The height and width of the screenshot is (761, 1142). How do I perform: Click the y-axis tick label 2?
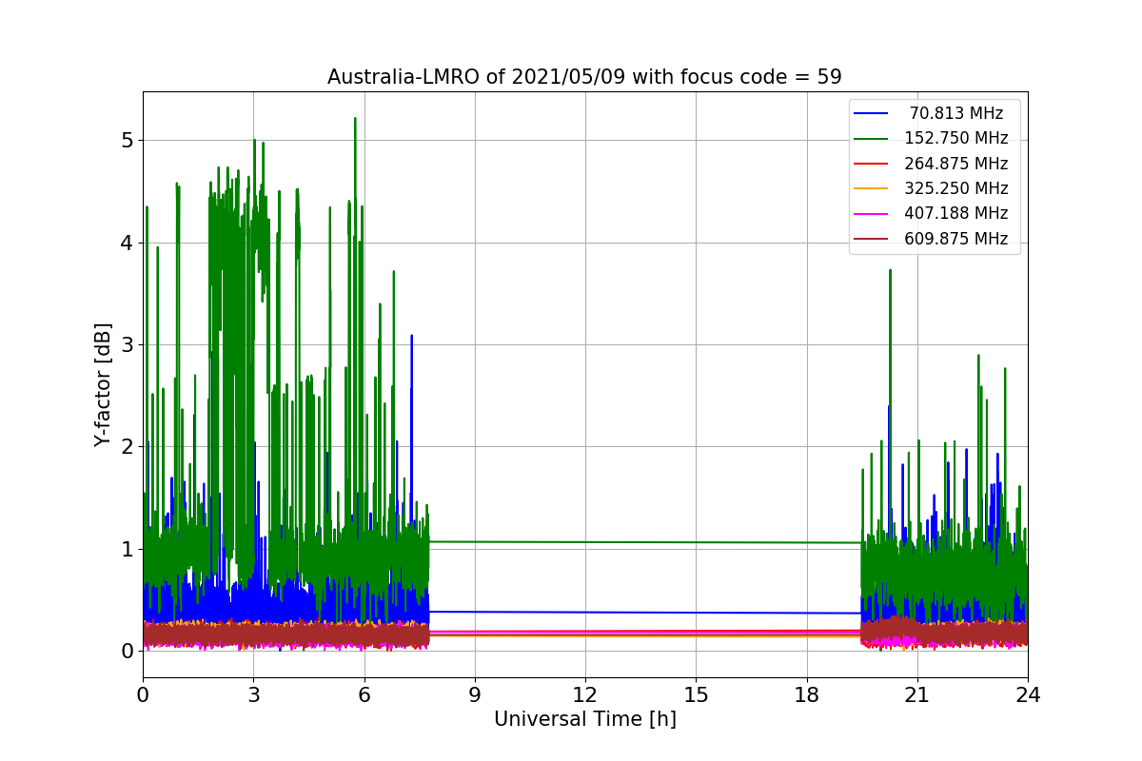pyautogui.click(x=127, y=447)
